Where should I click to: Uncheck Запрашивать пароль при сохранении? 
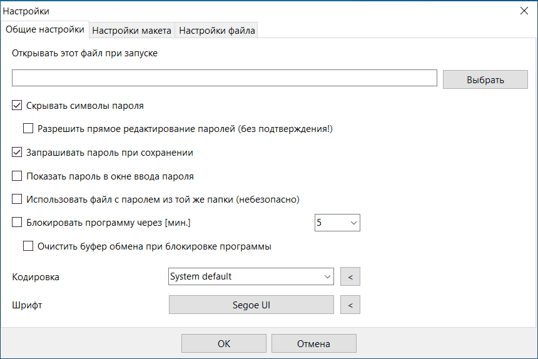(17, 152)
